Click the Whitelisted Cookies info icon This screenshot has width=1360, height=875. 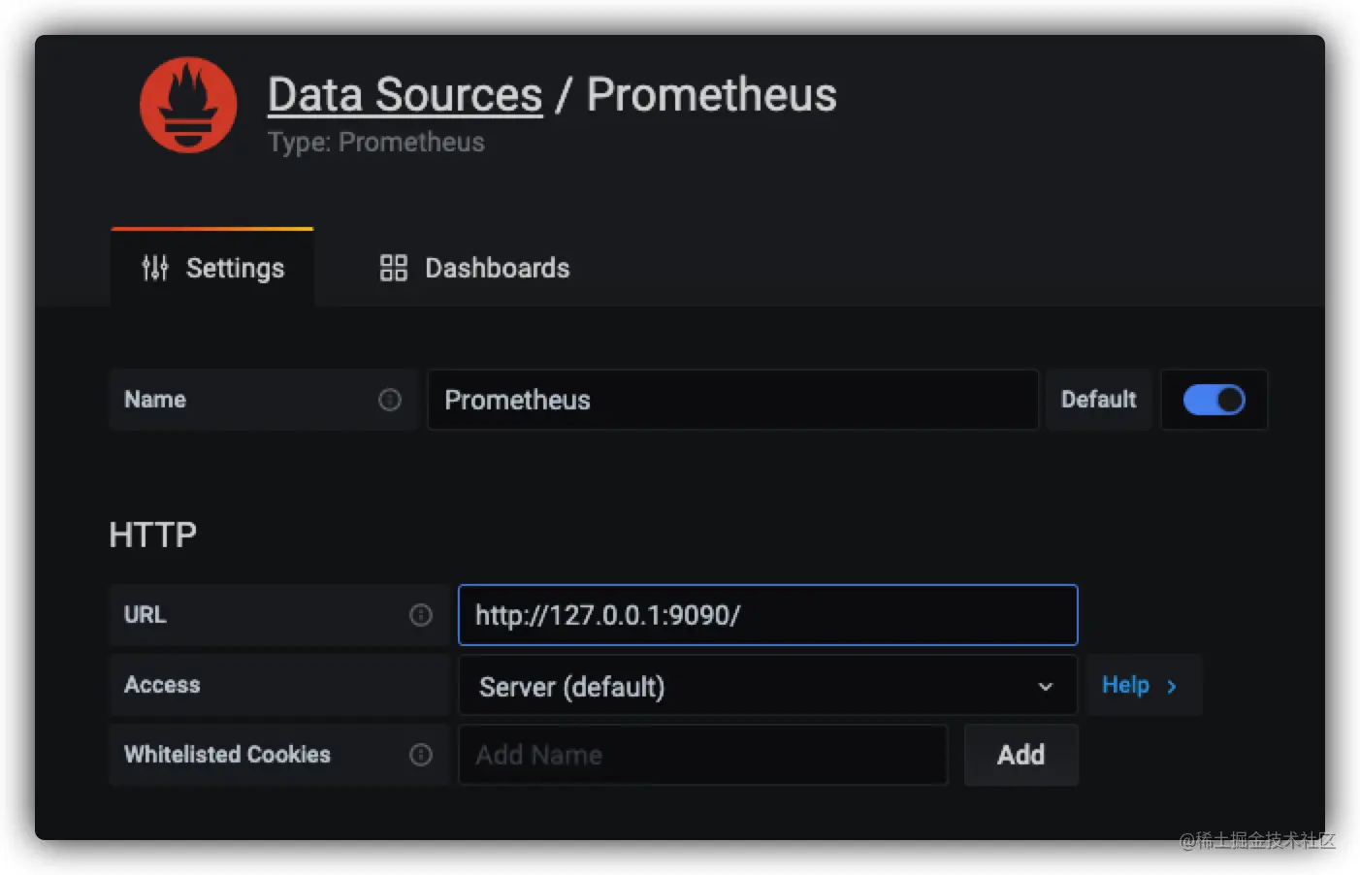[x=421, y=755]
